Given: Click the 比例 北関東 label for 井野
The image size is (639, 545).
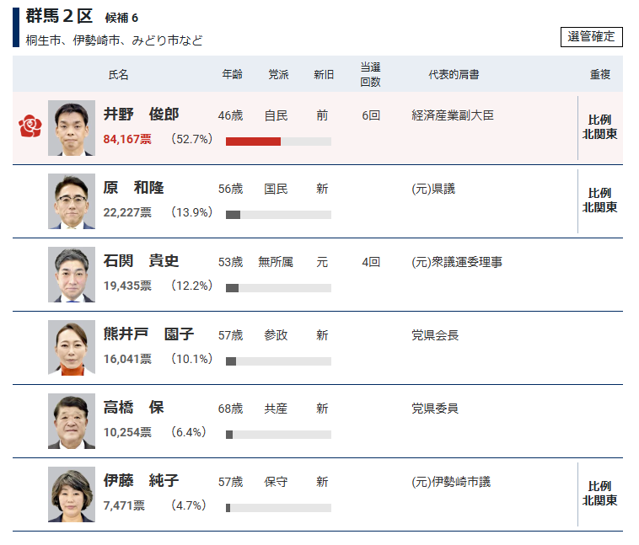Looking at the screenshot, I should [x=599, y=127].
